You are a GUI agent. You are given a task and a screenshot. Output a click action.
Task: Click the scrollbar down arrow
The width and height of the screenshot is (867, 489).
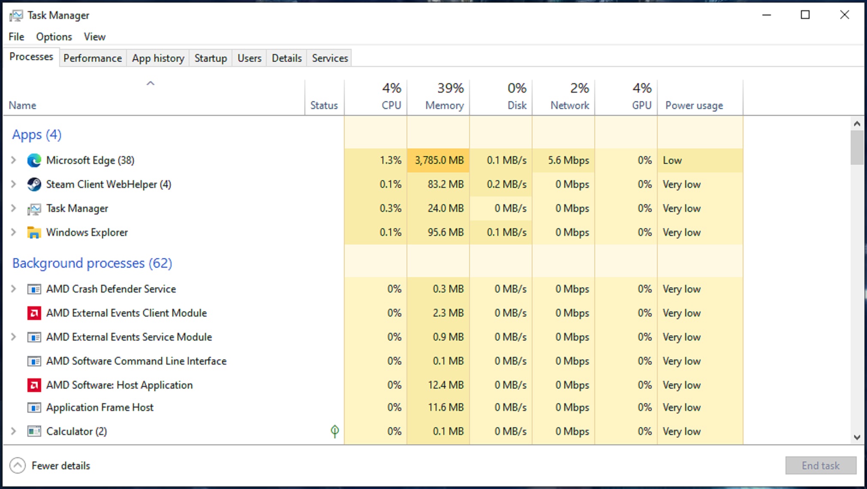click(x=857, y=438)
